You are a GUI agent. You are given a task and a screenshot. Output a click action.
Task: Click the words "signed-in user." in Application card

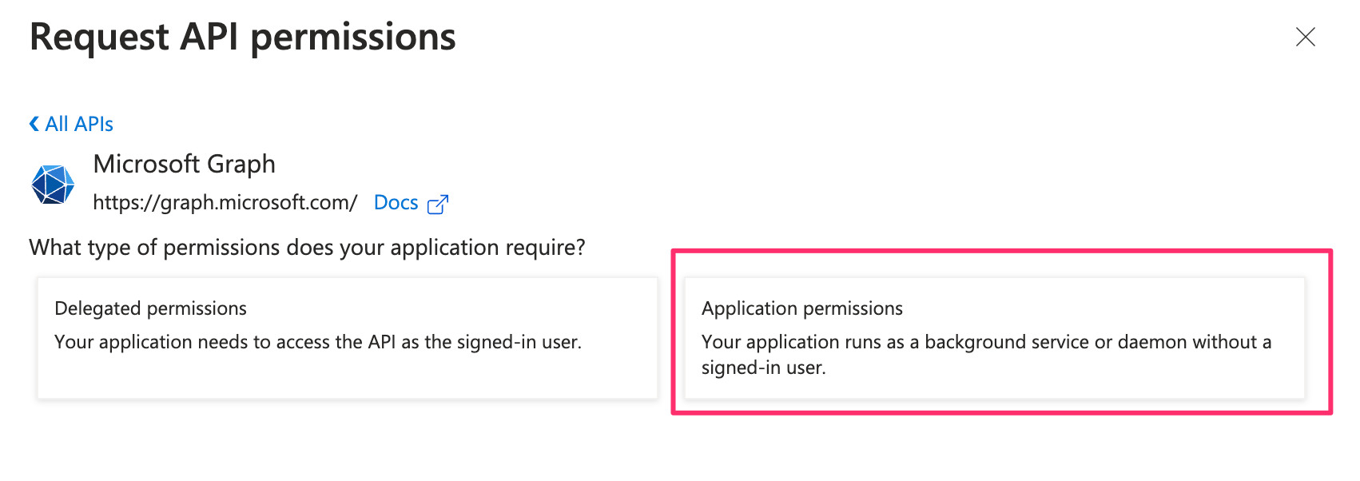click(x=763, y=368)
